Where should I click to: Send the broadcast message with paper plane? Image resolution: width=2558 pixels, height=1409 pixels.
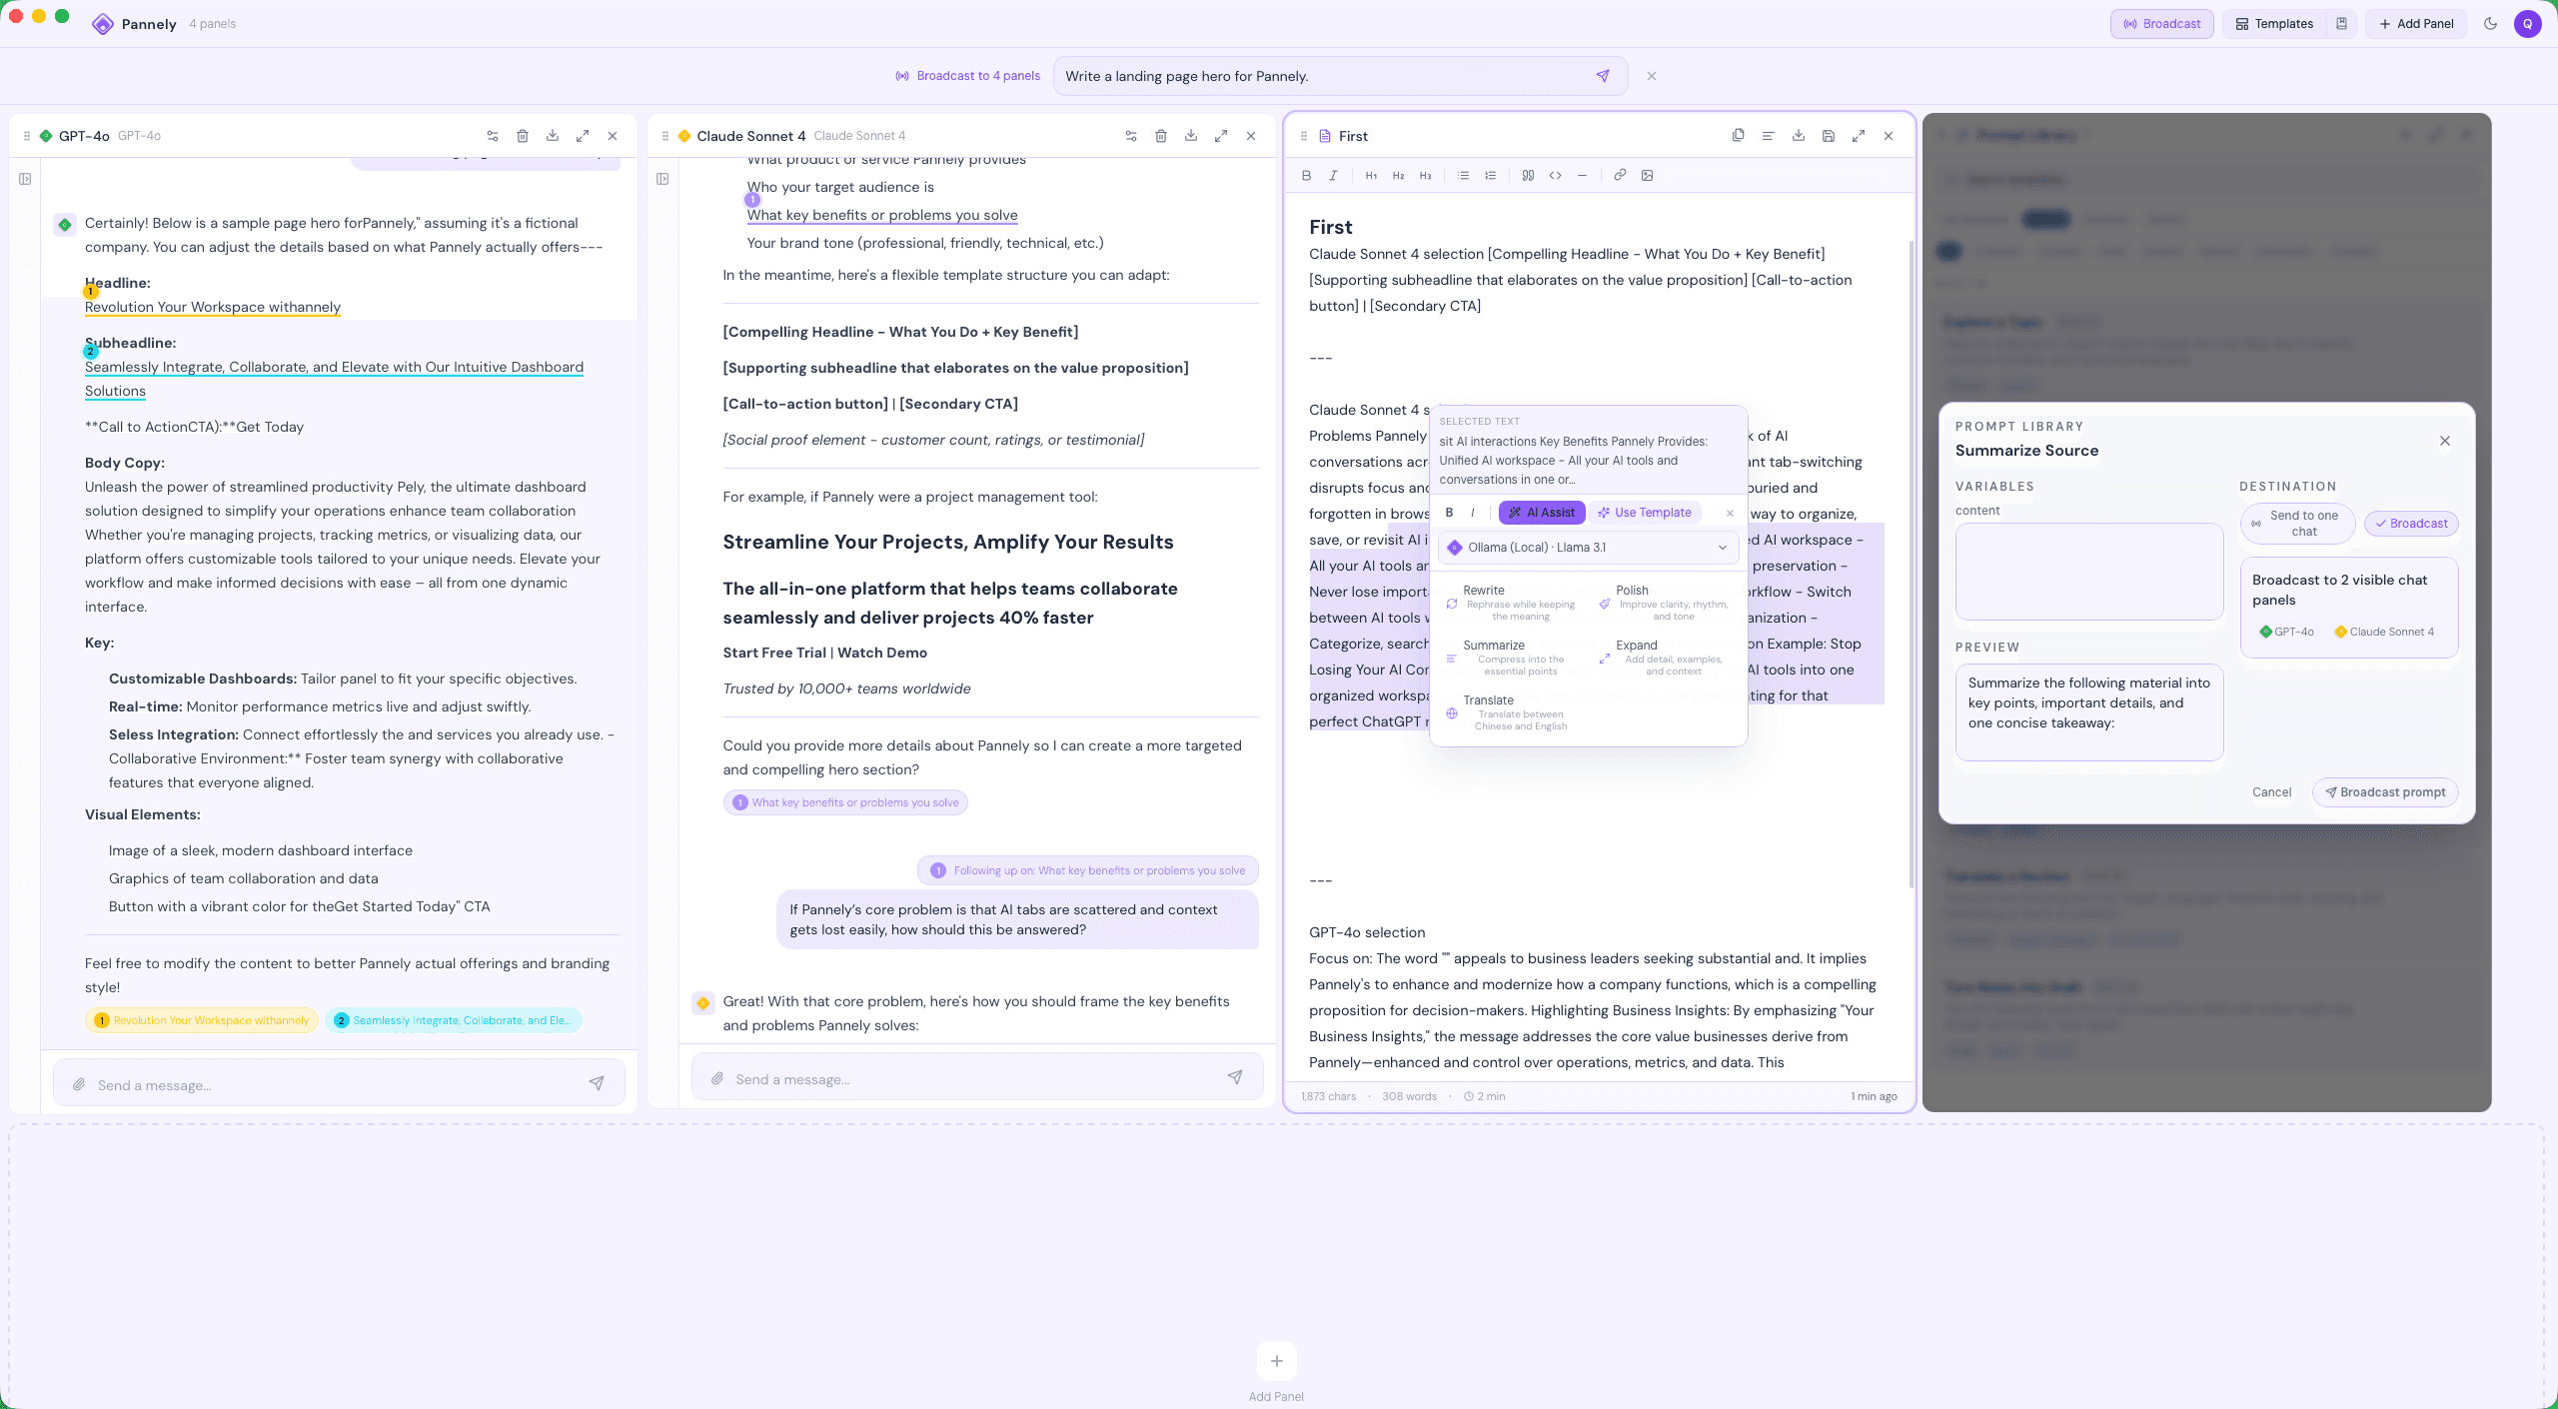tap(1603, 76)
